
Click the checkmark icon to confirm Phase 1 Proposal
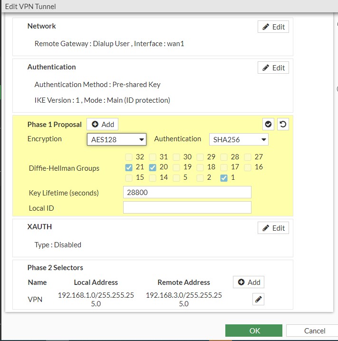pos(269,124)
